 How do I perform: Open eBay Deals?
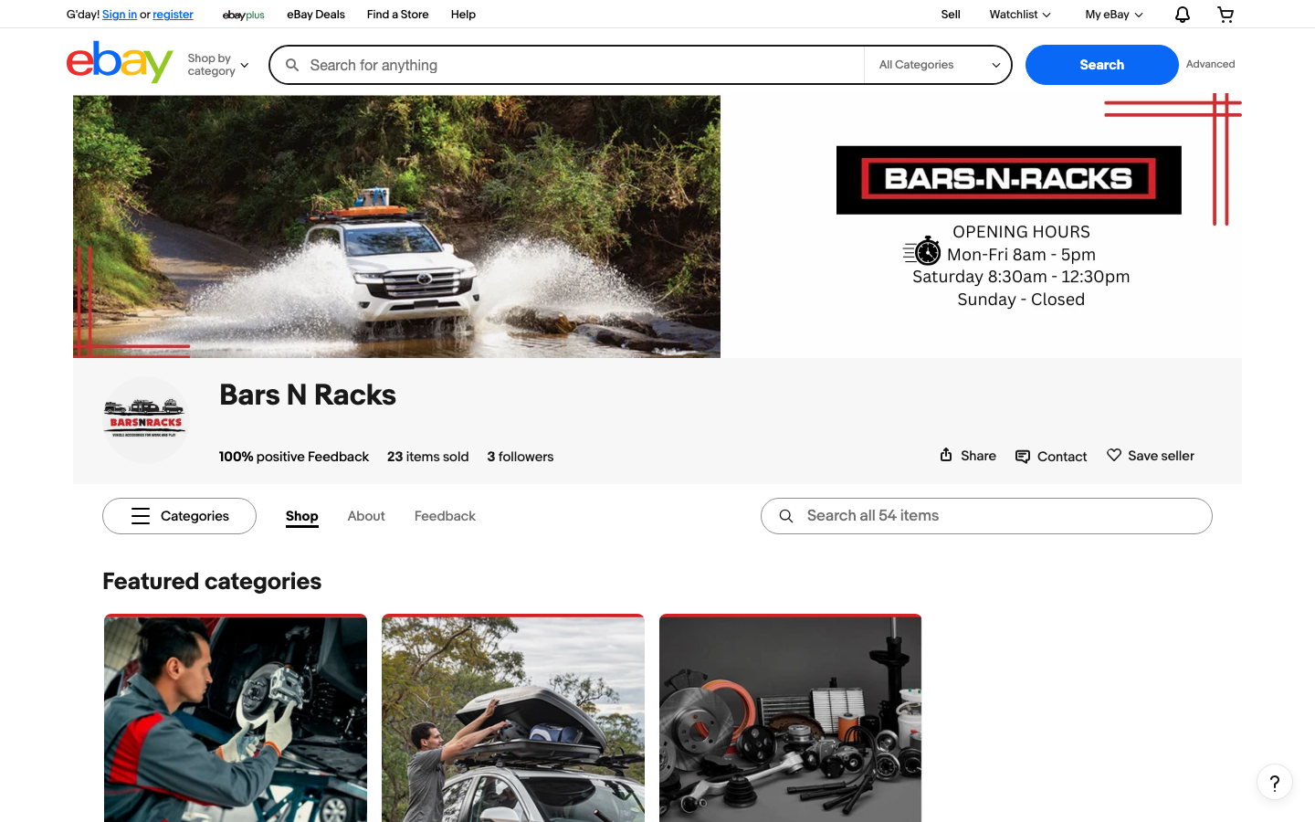coord(316,15)
